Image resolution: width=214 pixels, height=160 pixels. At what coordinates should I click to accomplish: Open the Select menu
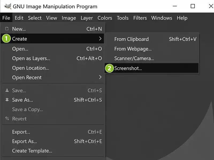pyautogui.click(x=35, y=18)
